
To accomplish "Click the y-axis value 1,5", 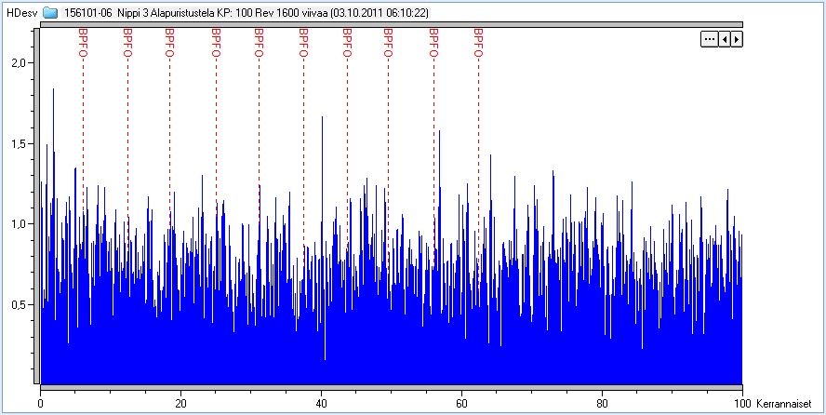I will pyautogui.click(x=19, y=144).
